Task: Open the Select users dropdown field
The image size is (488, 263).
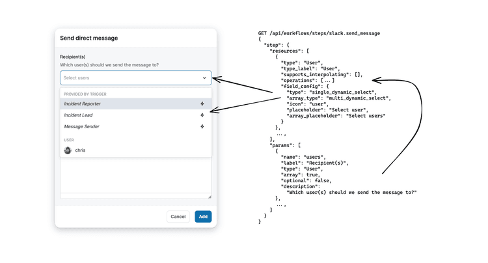Action: 136,78
